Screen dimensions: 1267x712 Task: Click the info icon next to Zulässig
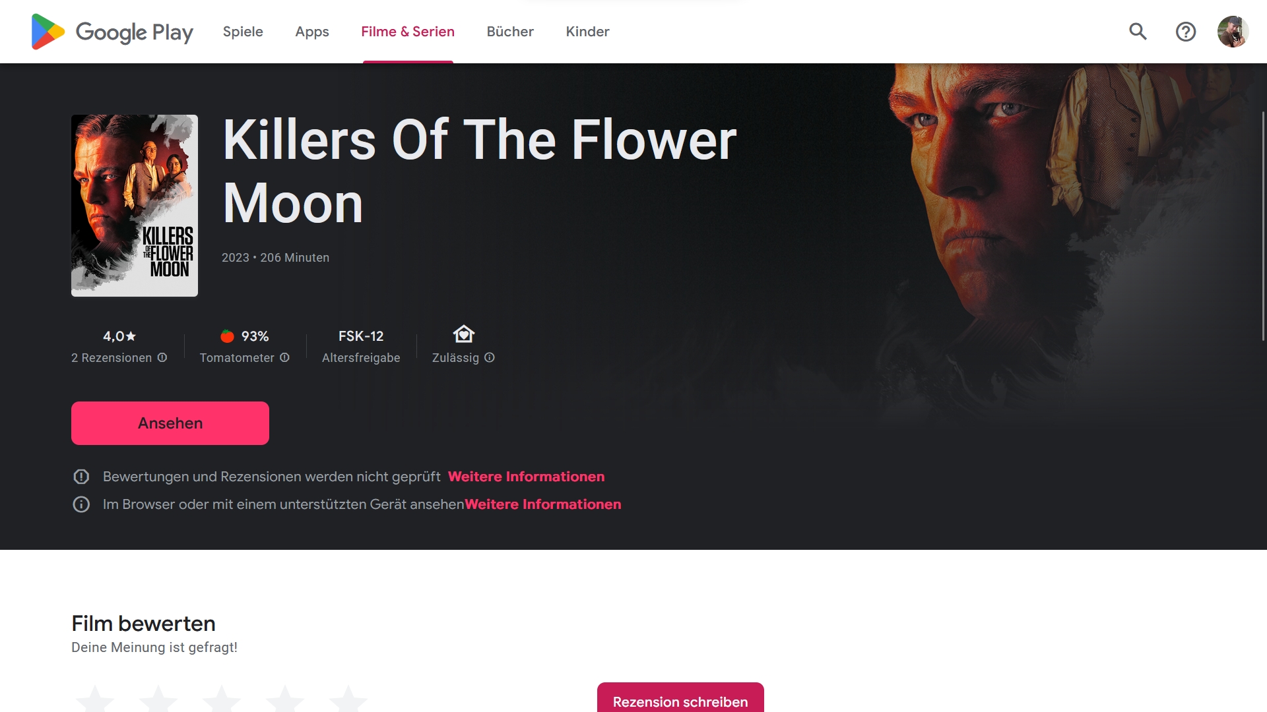[490, 357]
